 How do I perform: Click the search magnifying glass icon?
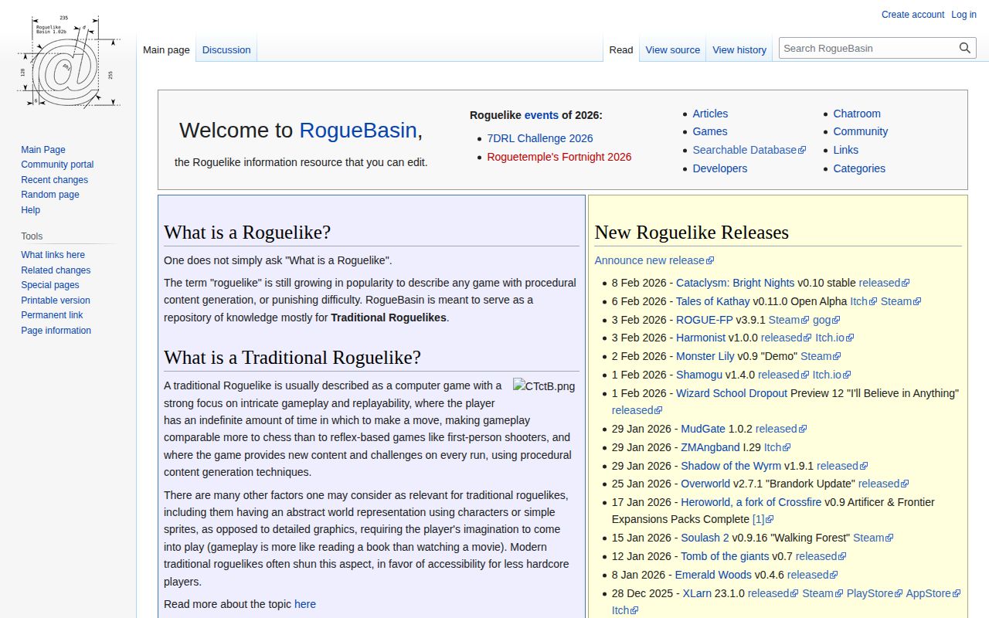[x=964, y=47]
